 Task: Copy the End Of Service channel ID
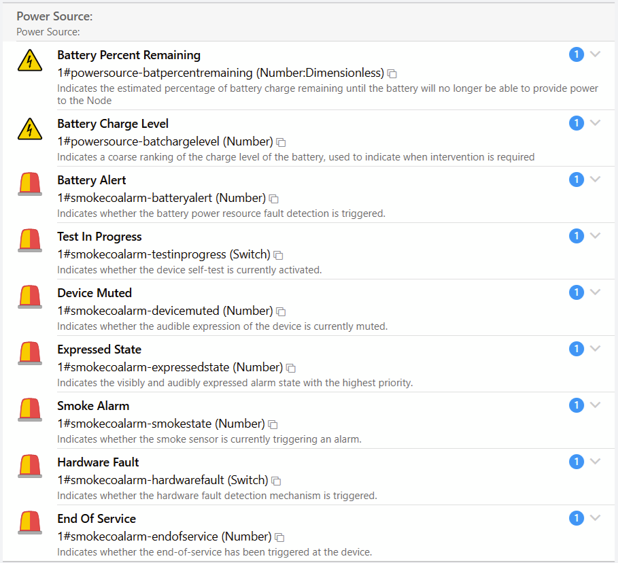coord(279,537)
